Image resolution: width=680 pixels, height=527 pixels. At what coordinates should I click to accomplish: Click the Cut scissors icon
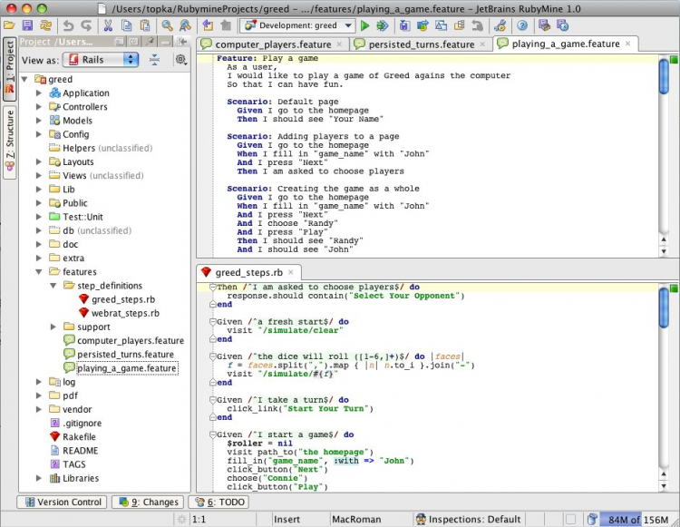(108, 25)
